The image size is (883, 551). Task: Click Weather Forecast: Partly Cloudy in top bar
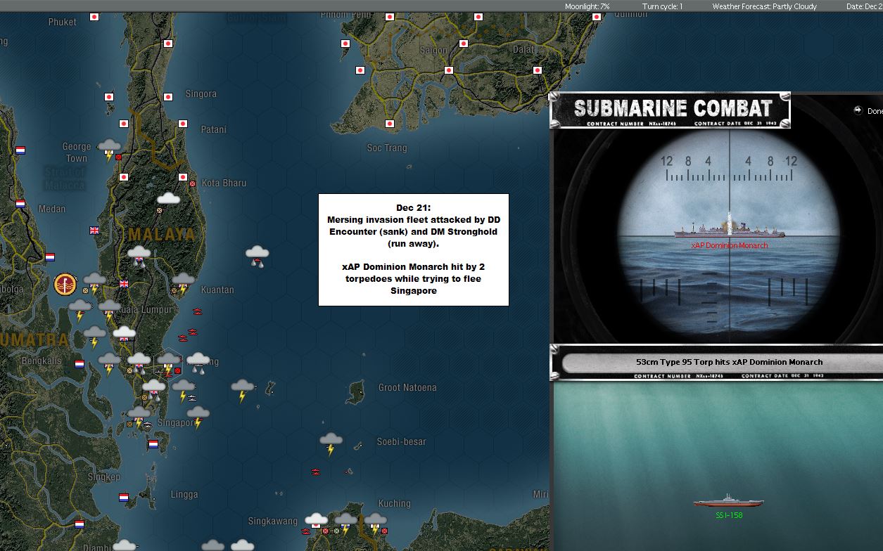764,6
